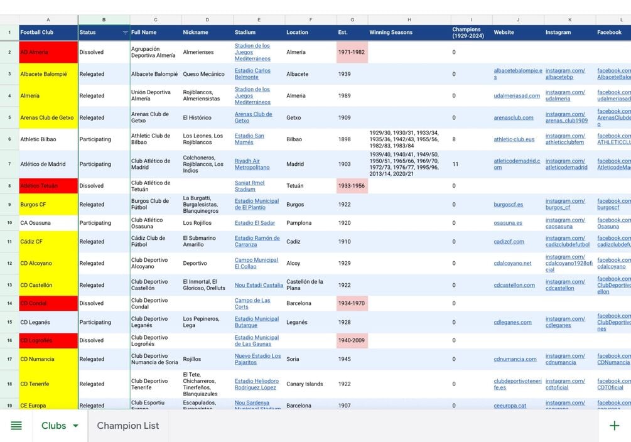The image size is (631, 442).
Task: Open the Clubs tab dropdown arrow
Action: click(75, 426)
